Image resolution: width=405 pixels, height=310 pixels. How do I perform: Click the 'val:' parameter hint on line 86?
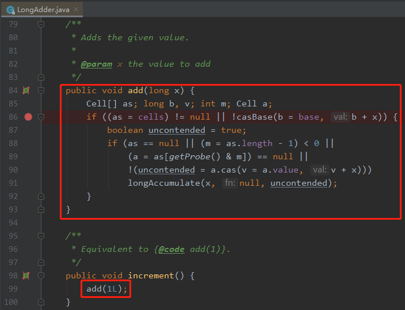(341, 117)
